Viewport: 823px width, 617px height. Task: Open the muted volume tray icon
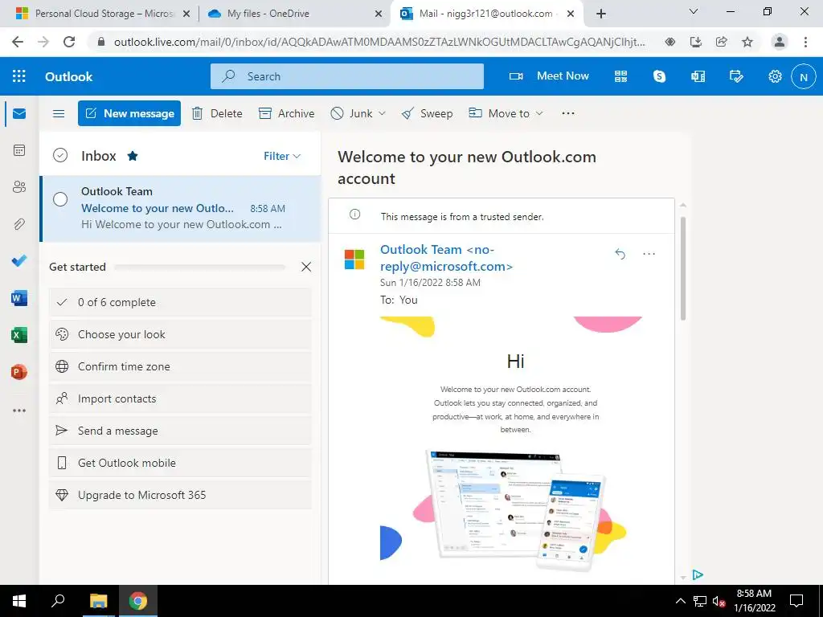tap(719, 601)
